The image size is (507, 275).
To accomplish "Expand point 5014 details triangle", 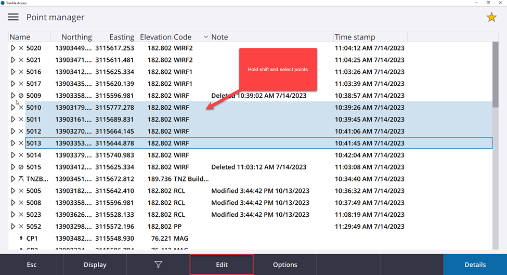I will pos(13,155).
